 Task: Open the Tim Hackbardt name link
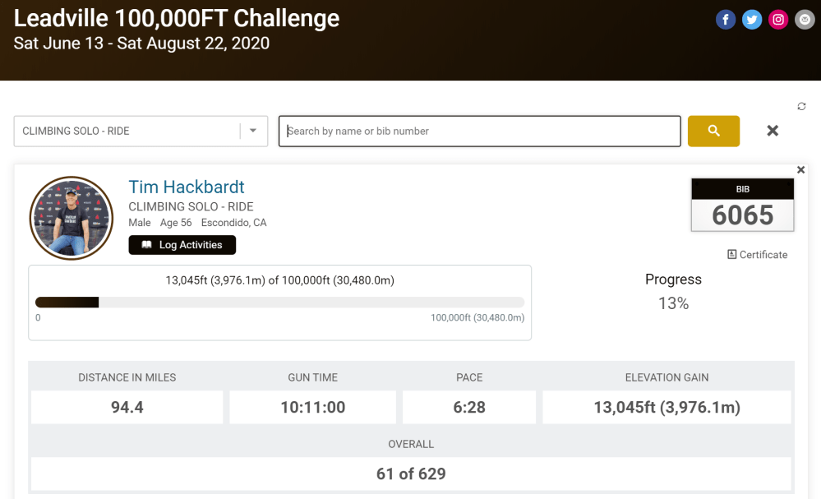point(187,187)
